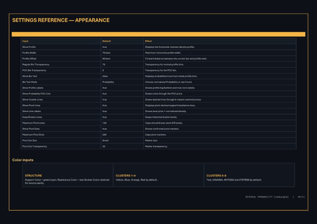
Task: Select the "Keep Broken Lines" input name
Action: (32, 117)
